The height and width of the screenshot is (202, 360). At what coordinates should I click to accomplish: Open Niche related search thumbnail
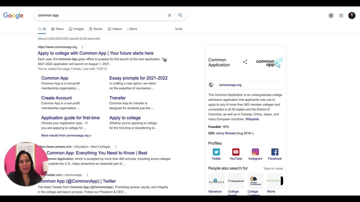275,181
